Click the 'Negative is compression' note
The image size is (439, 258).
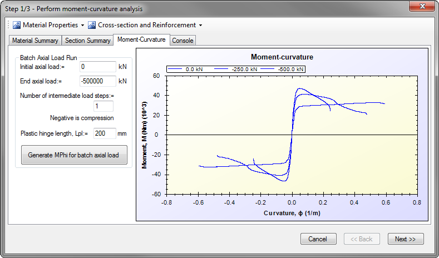82,118
